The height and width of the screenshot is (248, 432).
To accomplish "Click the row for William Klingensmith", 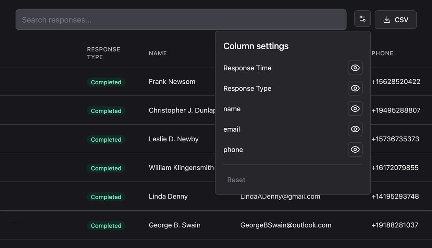I will 181,168.
